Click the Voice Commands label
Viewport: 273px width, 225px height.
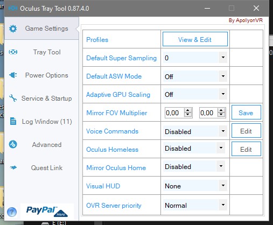(112, 131)
